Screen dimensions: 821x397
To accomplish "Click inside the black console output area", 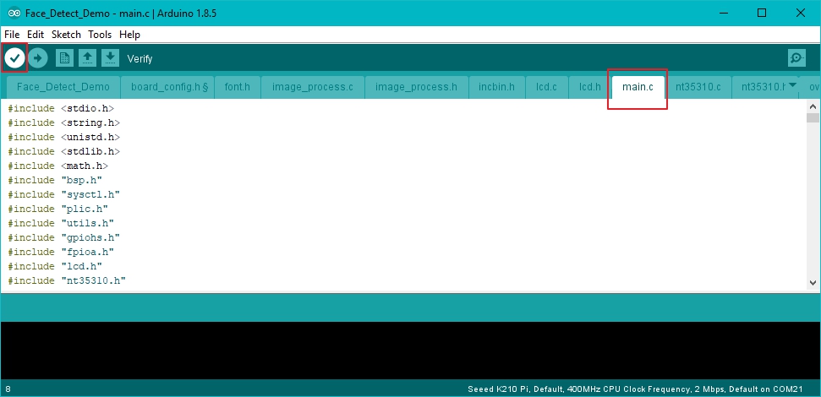I will [x=411, y=351].
